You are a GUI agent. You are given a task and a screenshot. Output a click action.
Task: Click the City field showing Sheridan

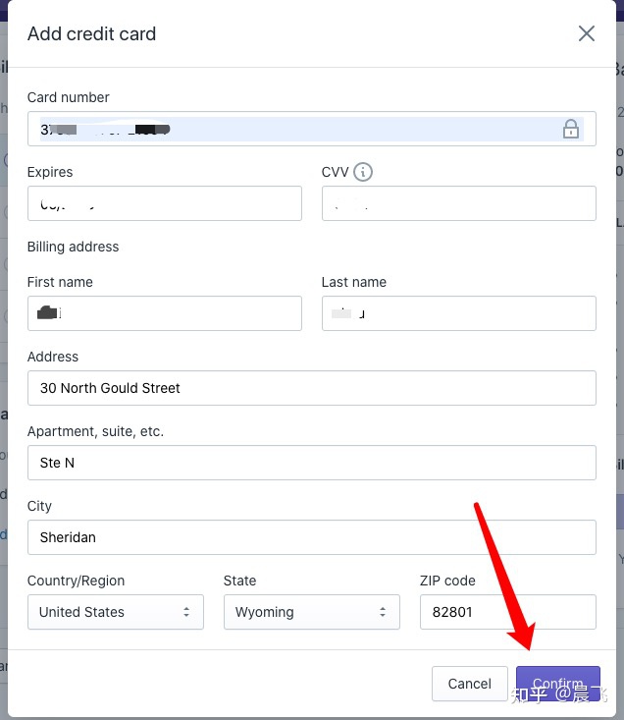click(x=312, y=537)
